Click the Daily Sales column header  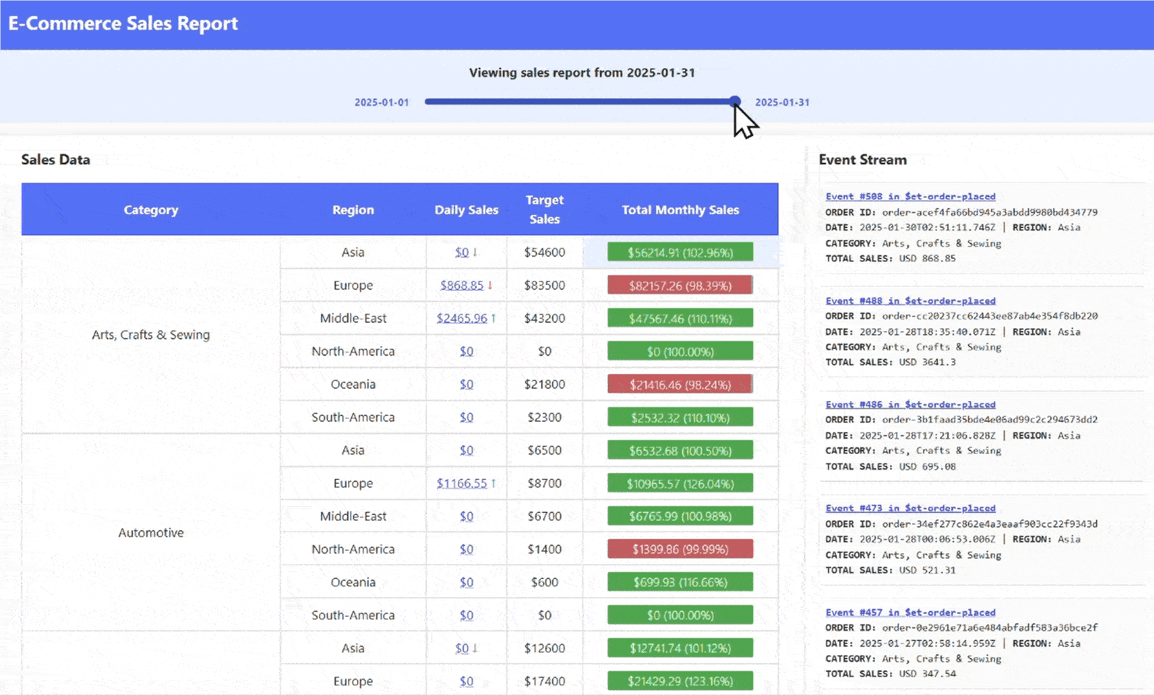coord(466,210)
